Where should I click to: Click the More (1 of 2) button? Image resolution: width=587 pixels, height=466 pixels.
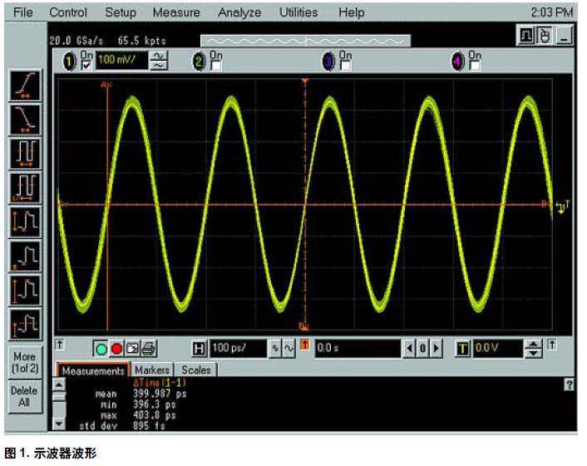click(24, 362)
